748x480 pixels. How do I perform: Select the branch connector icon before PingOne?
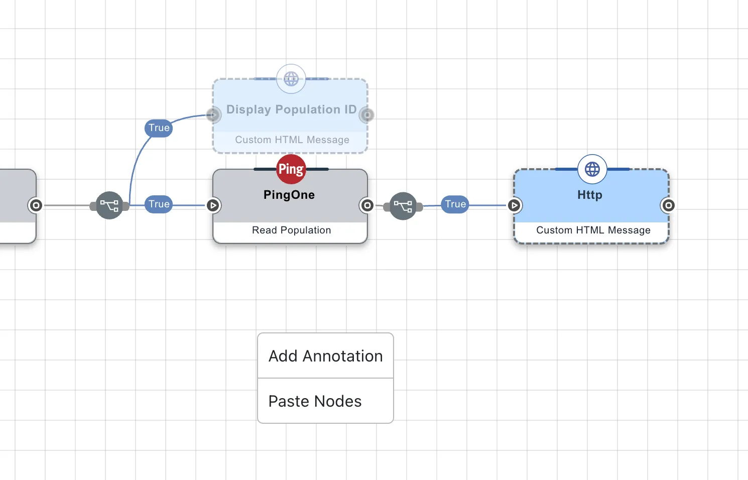(x=109, y=205)
